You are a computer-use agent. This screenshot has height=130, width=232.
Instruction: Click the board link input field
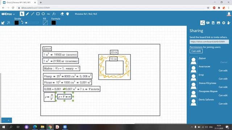(209, 42)
